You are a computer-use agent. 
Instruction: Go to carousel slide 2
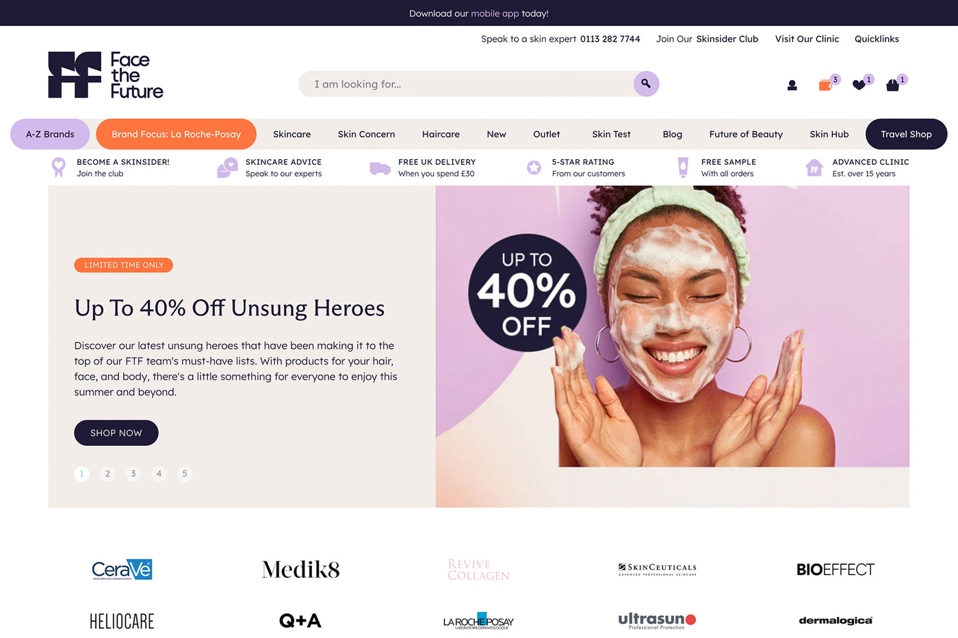click(107, 473)
